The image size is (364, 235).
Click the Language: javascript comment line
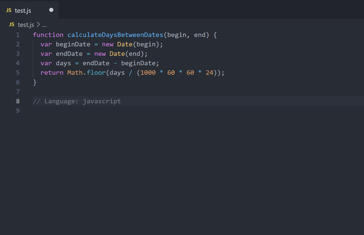(77, 101)
